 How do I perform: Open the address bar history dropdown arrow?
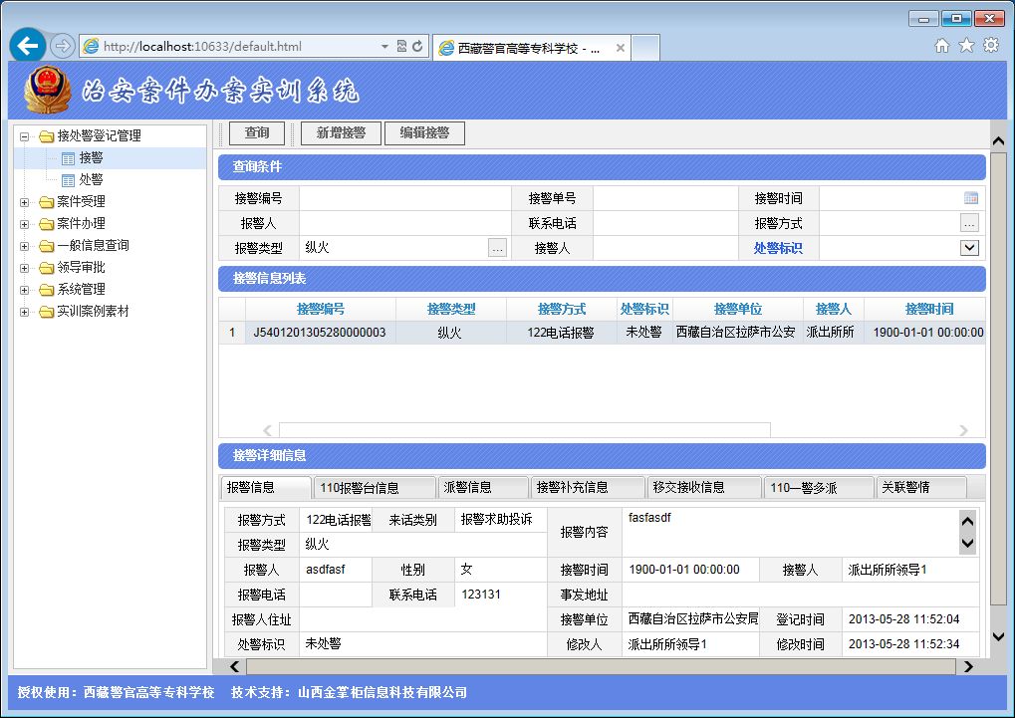click(x=384, y=46)
